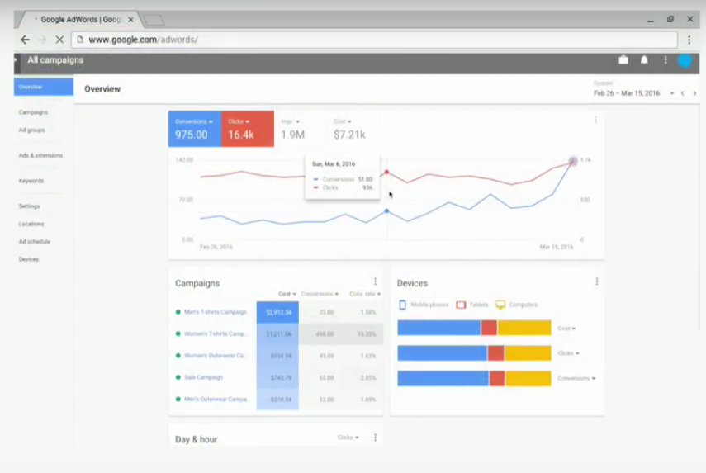Viewport: 706px width, 473px height.
Task: Open the Cost column dropdown in Campaigns
Action: 287,294
